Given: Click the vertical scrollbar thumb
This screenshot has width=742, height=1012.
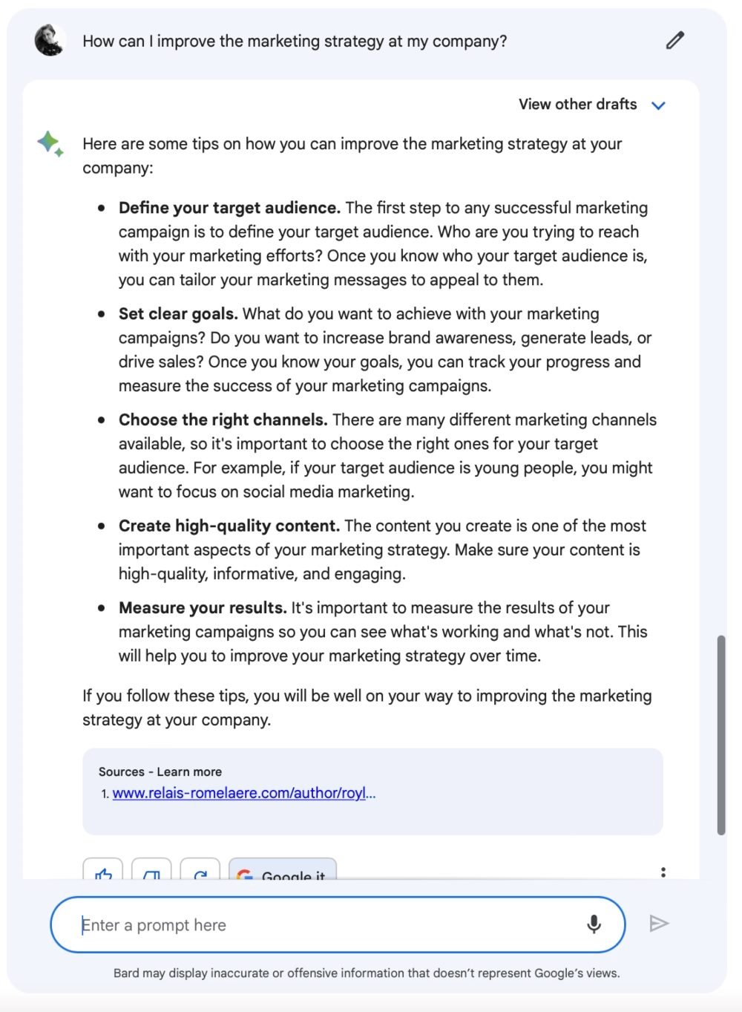Looking at the screenshot, I should 720,735.
